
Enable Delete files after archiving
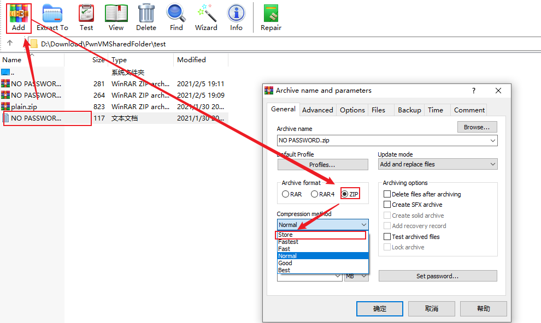click(x=387, y=194)
